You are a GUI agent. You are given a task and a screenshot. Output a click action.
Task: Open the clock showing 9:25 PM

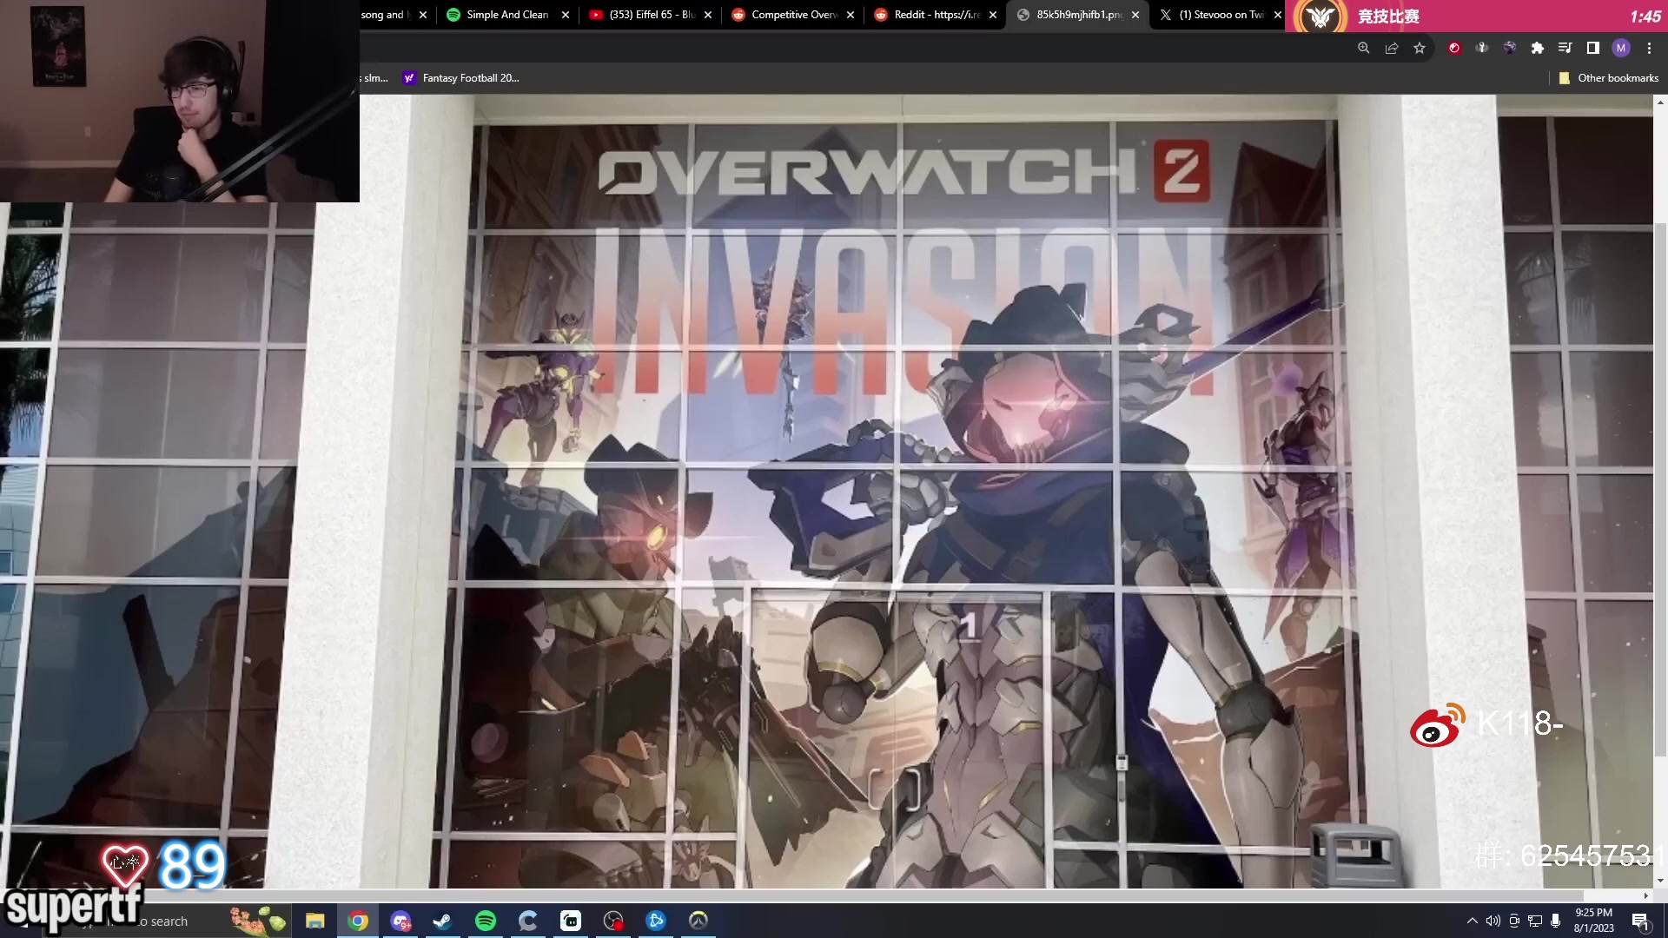1594,921
